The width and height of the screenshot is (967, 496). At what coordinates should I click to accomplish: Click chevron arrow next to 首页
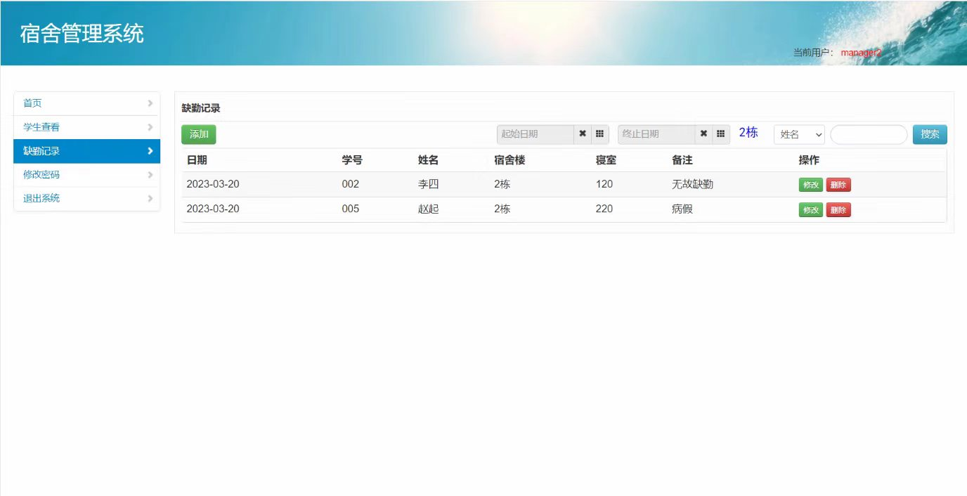[x=150, y=103]
